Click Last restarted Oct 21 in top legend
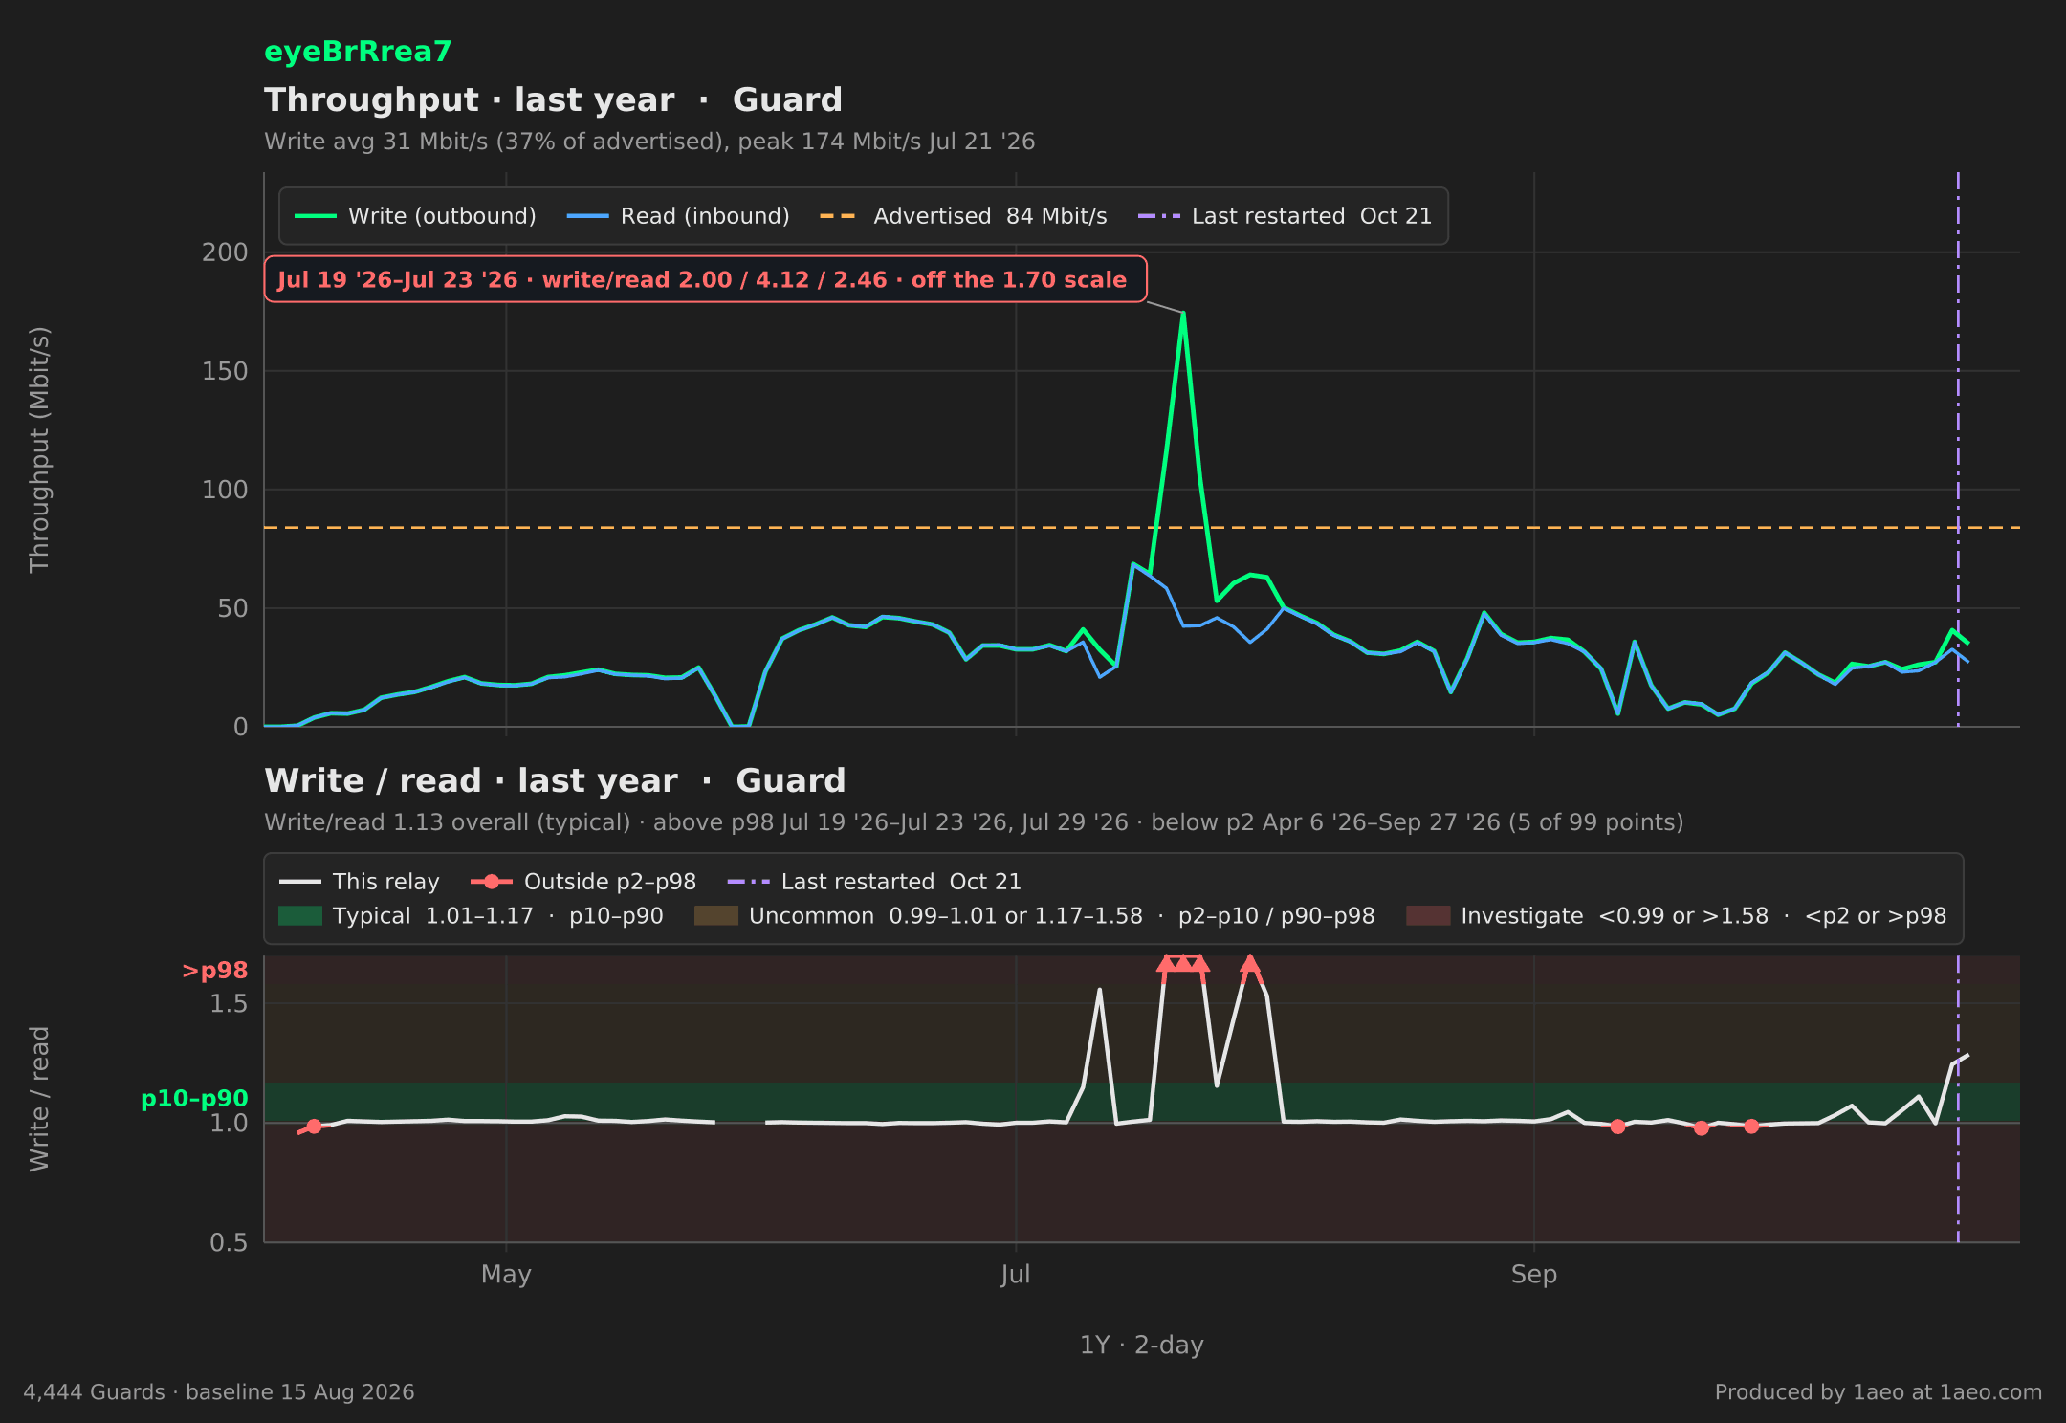This screenshot has height=1423, width=2066. pos(1285,216)
